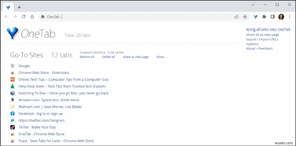Click the Twitter bird favicon
Image resolution: width=296 pixels, height=146 pixels.
coord(13,120)
